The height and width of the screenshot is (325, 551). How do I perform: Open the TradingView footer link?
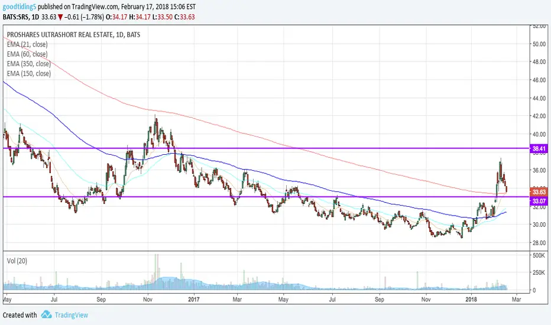[72, 315]
